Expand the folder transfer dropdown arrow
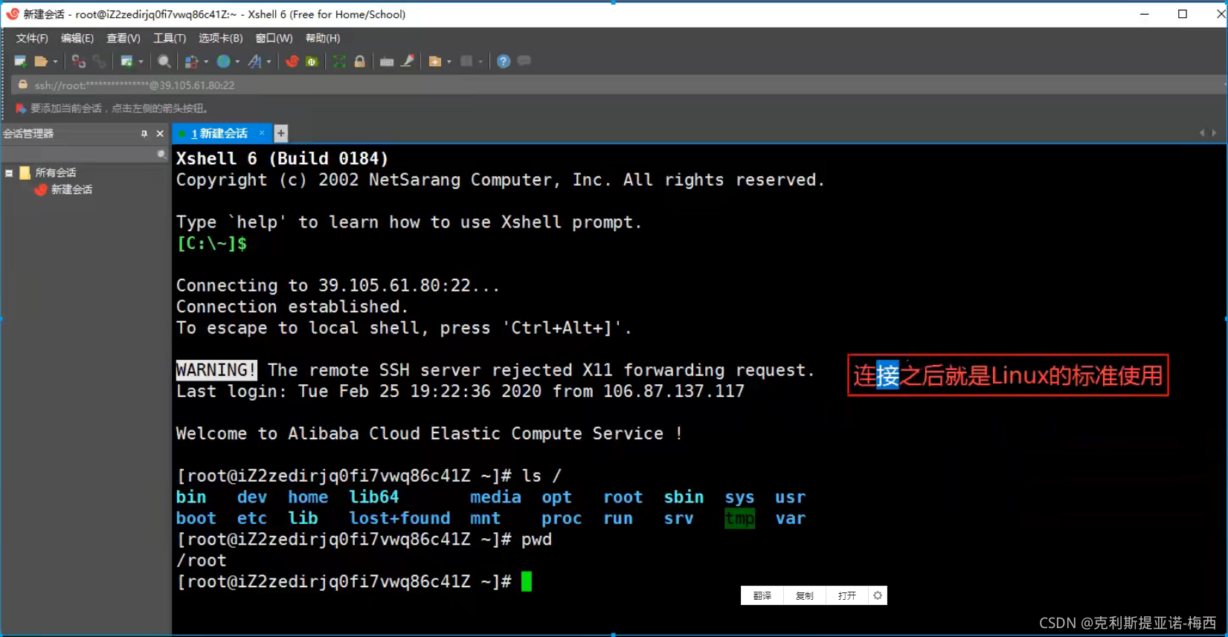Screen dimensions: 1228x637 [x=449, y=62]
